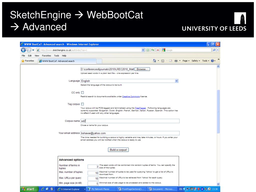
Task: Click the Min. page size field
Action: pyautogui.click(x=93, y=183)
